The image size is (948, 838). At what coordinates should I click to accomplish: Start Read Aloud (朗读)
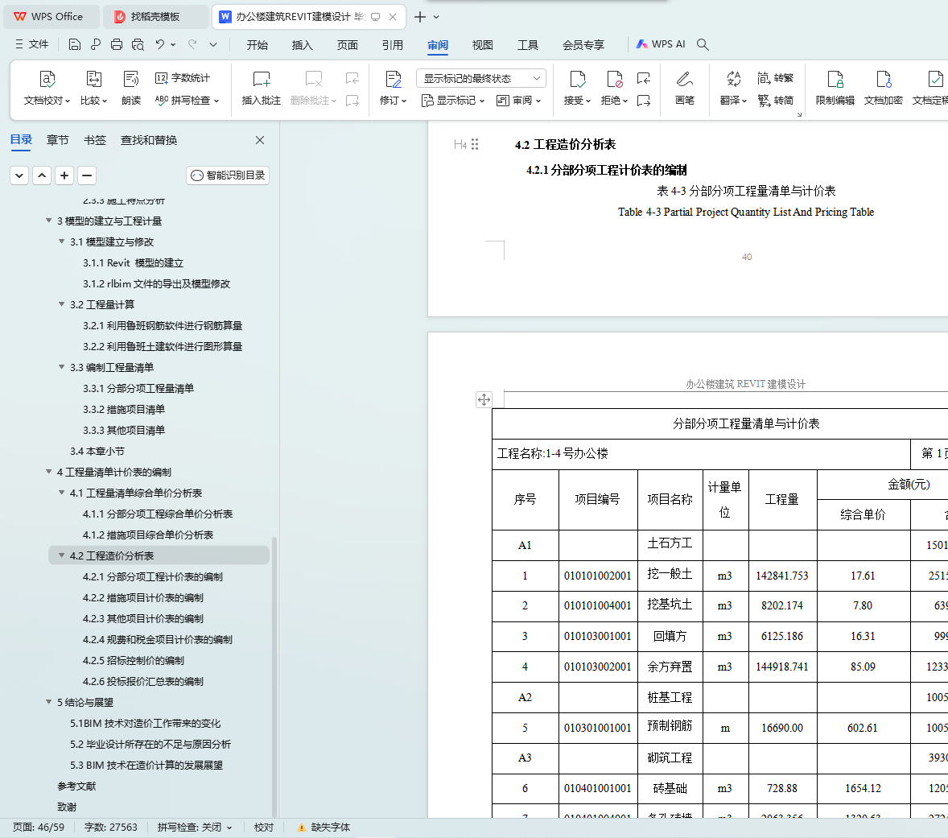pos(131,88)
